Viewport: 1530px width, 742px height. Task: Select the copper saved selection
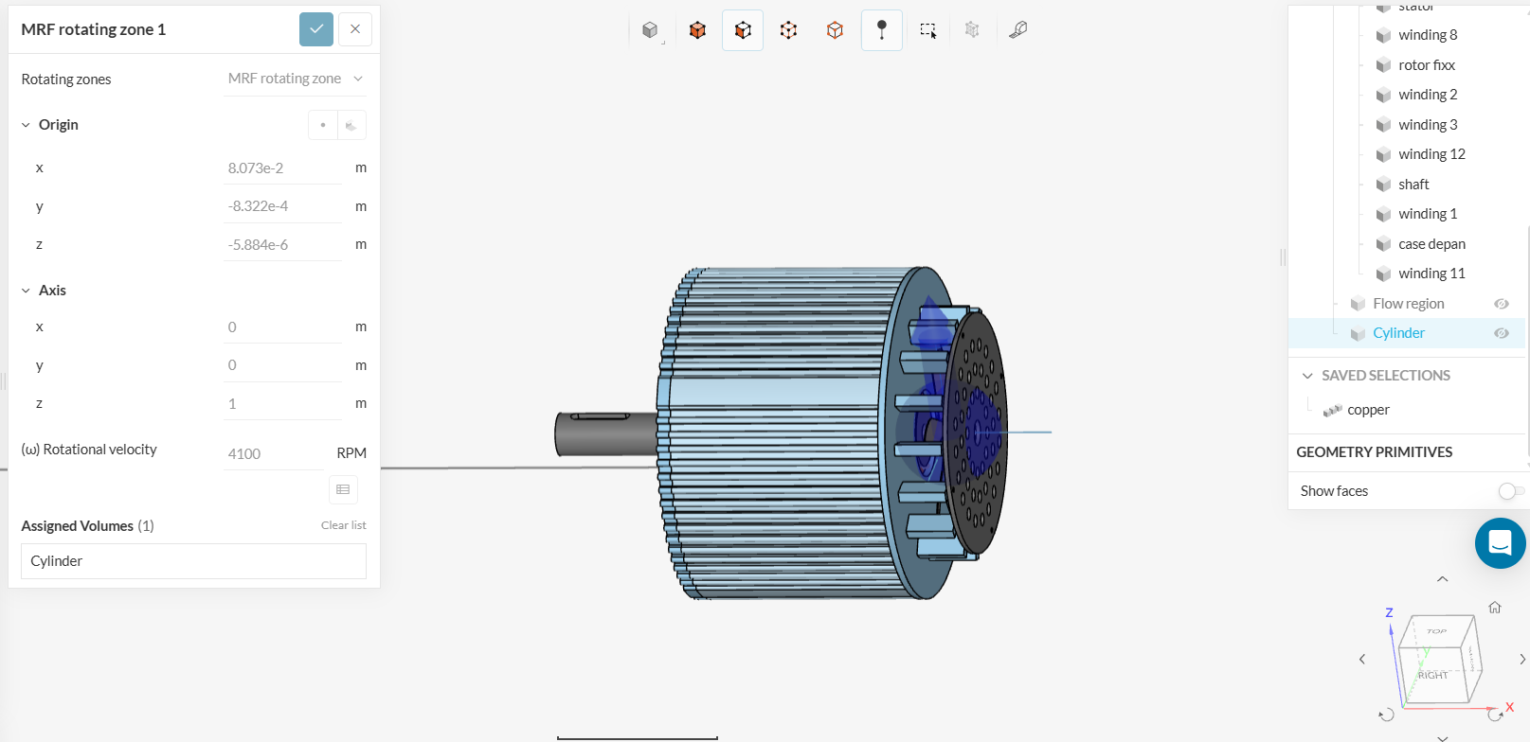1368,410
